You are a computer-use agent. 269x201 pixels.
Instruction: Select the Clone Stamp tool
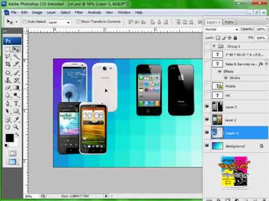7,80
